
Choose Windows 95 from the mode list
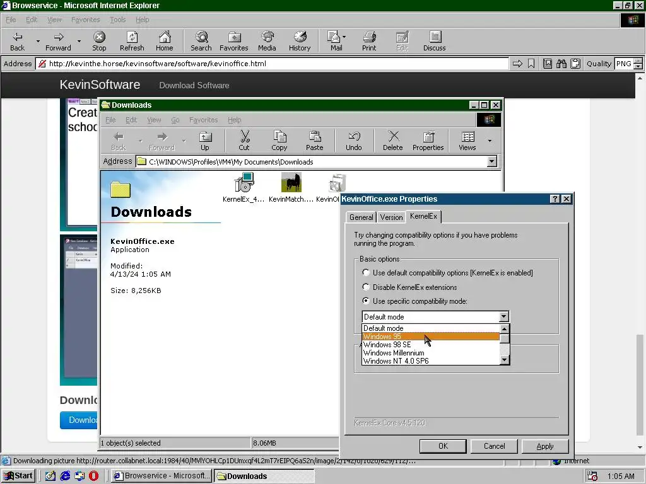(430, 337)
